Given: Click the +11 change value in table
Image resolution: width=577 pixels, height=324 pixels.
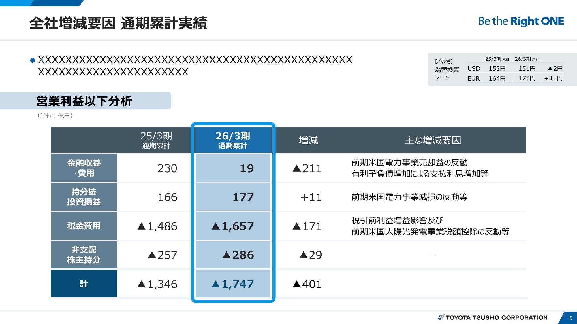Looking at the screenshot, I should (311, 197).
